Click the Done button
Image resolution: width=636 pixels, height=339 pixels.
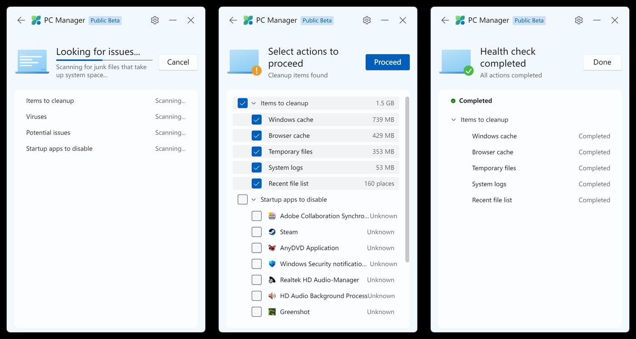[602, 62]
